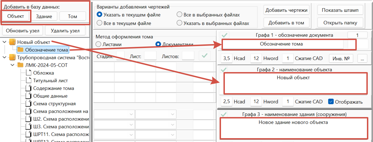Click the Лист input field
The width and height of the screenshot is (373, 142).
coord(150,56)
